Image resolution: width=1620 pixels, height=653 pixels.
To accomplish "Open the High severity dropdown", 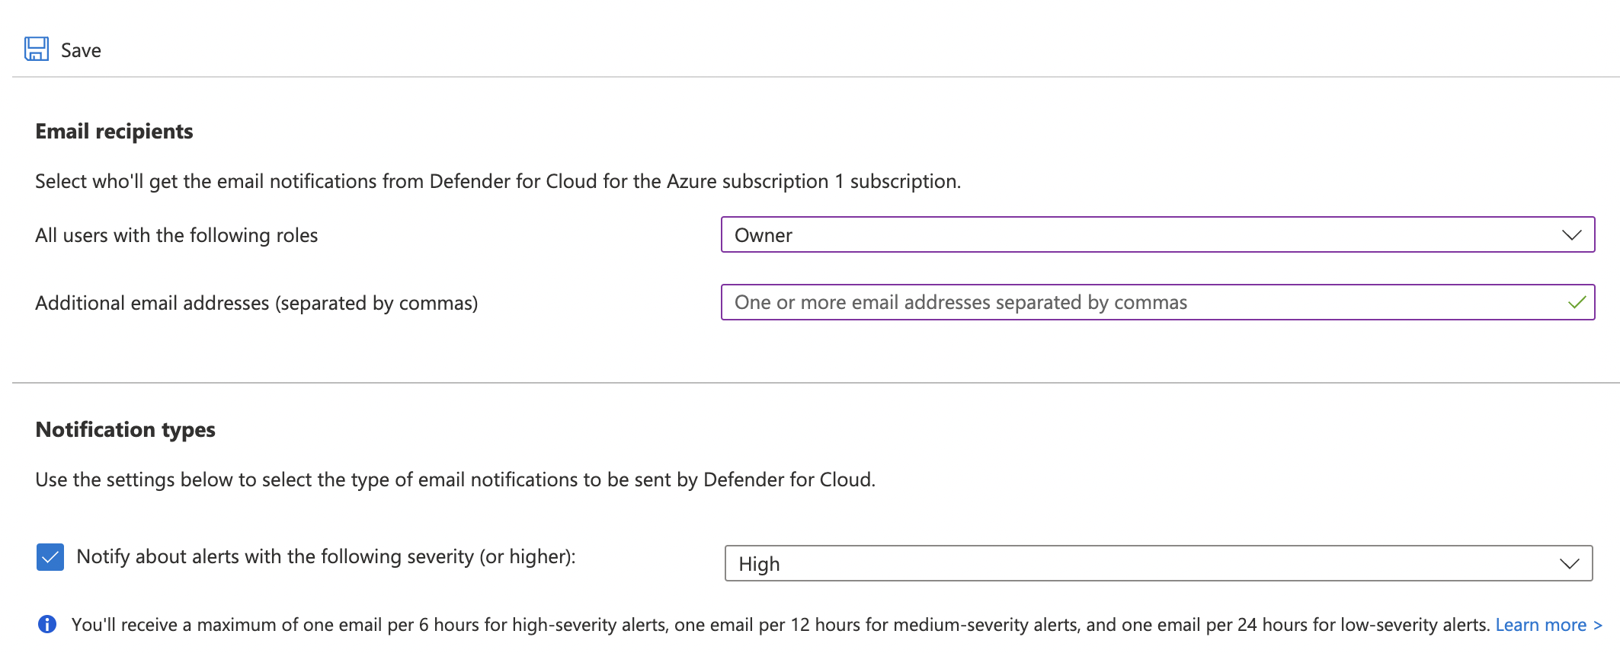I will click(x=1158, y=563).
